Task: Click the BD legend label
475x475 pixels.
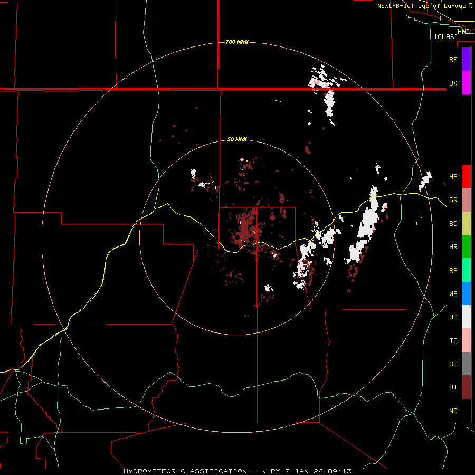Action: tap(453, 224)
